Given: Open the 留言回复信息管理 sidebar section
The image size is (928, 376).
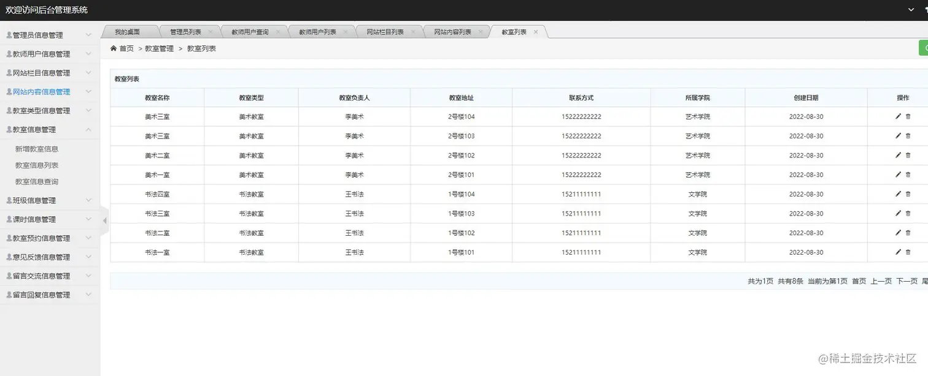Looking at the screenshot, I should click(x=50, y=295).
